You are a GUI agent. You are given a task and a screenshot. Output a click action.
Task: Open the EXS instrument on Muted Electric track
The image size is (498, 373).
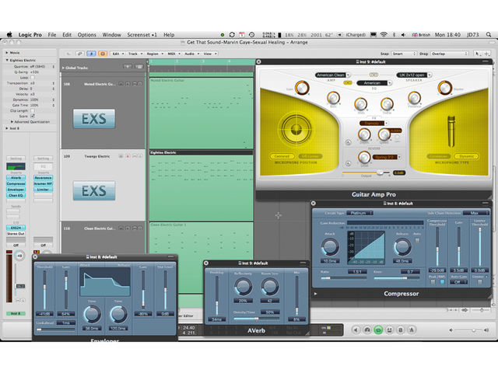pos(94,119)
